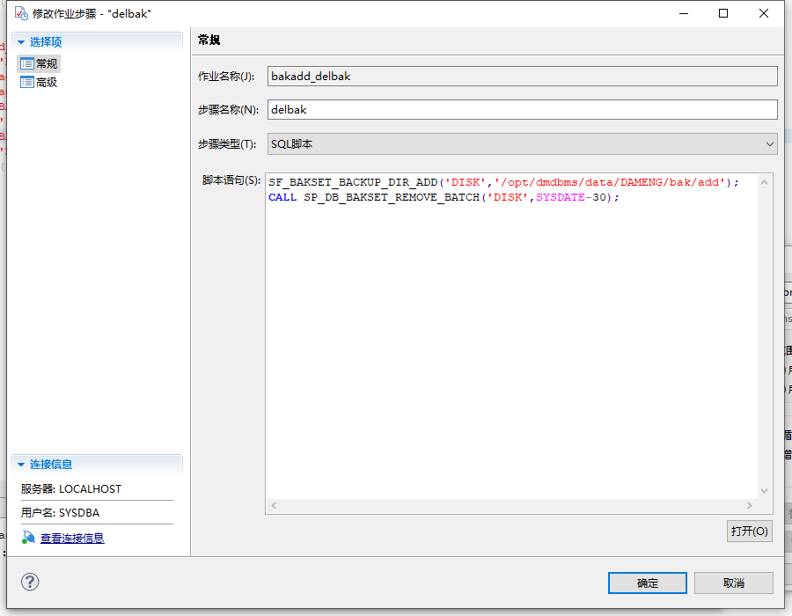792x616 pixels.
Task: Close the 修改作业步骤 dialog window
Action: (764, 13)
